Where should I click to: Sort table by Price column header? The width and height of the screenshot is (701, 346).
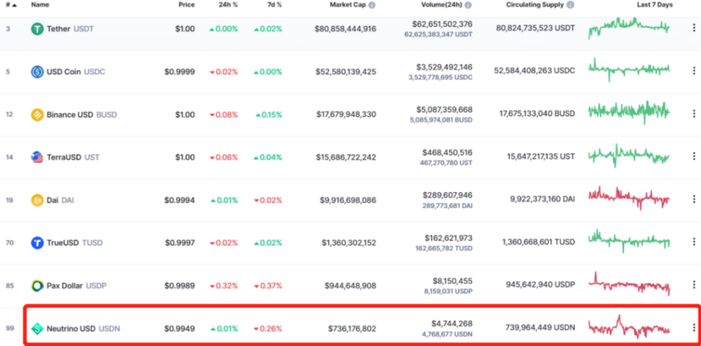(x=186, y=5)
